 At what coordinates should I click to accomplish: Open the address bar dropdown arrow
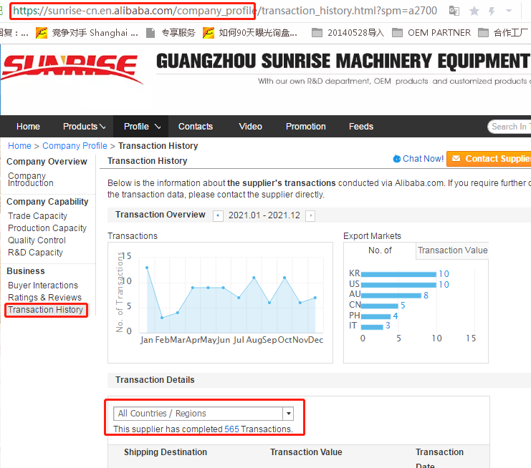(509, 11)
